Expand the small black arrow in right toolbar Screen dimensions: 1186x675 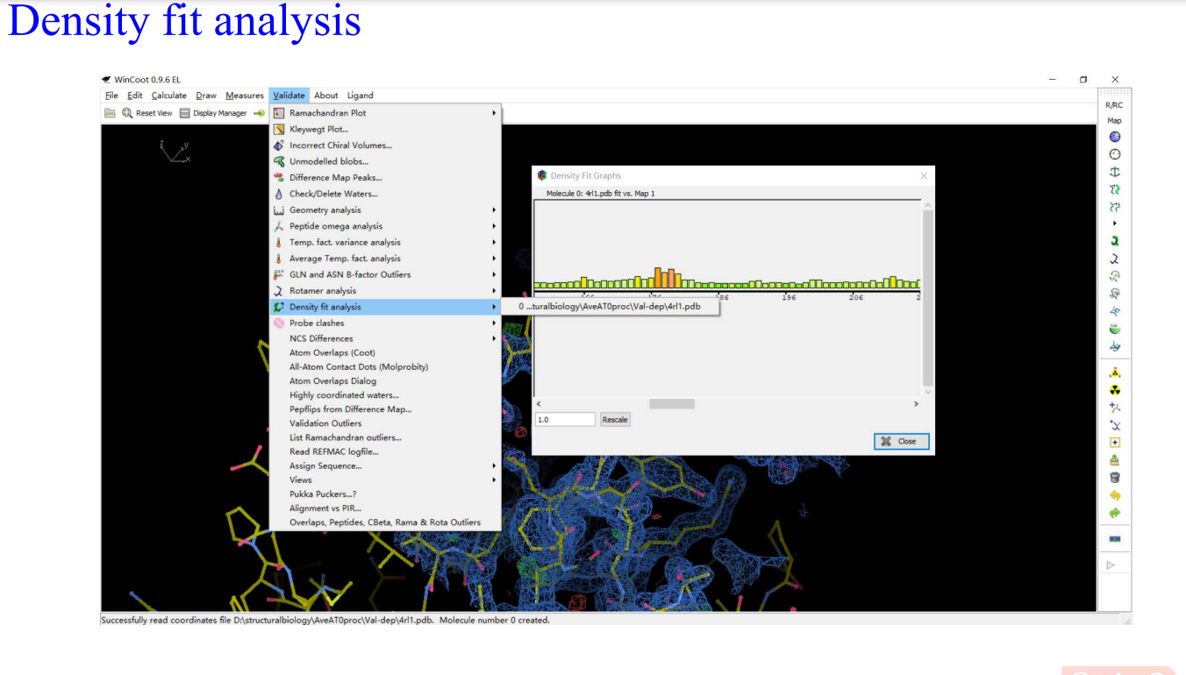click(x=1115, y=224)
